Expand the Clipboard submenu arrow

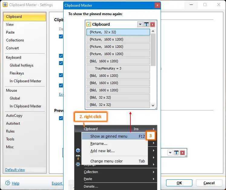[x=154, y=129]
